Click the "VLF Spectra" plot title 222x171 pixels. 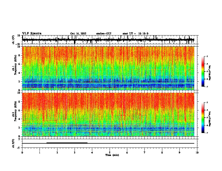32,34
